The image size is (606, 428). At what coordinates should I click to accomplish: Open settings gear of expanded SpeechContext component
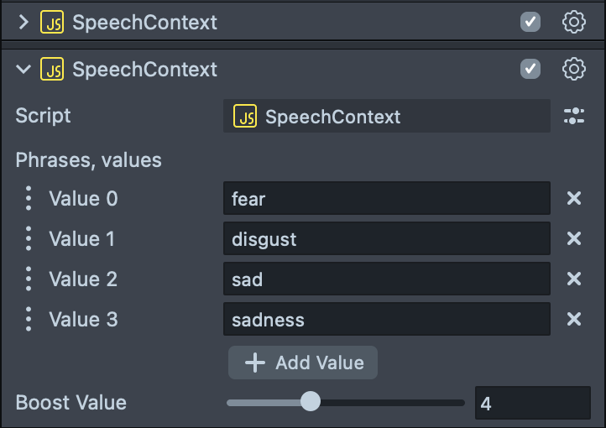[x=574, y=69]
